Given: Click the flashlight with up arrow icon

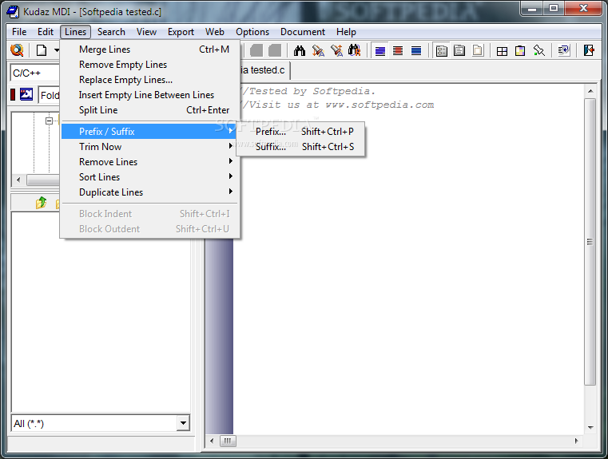Looking at the screenshot, I should [x=336, y=51].
